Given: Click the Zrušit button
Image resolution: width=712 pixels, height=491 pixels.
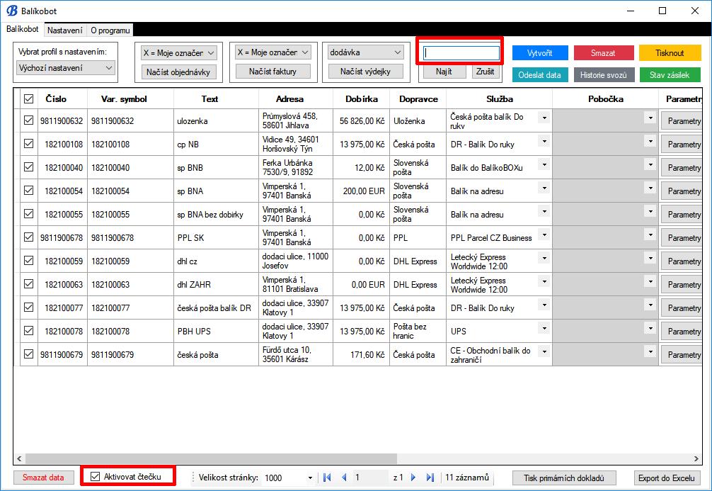Looking at the screenshot, I should click(x=486, y=72).
